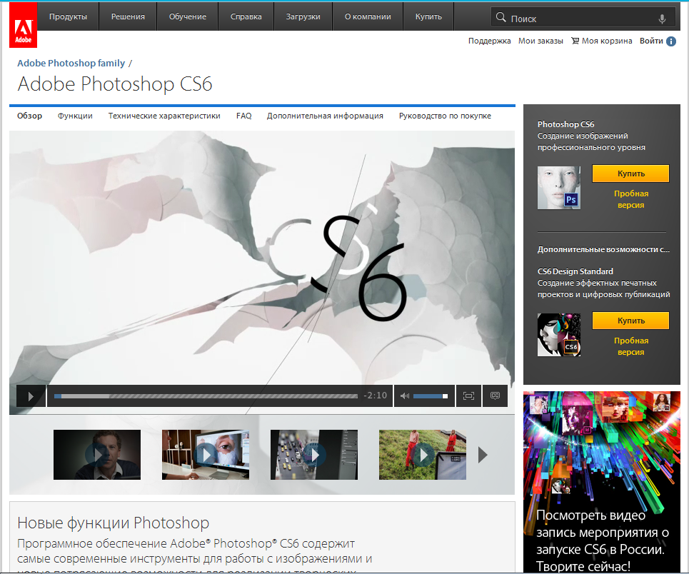Open the Справка menu
Screen dimensions: 689x574
246,16
